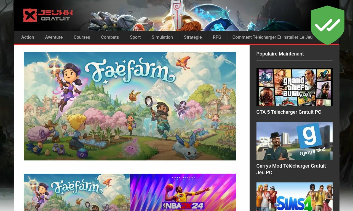Click the large Fae Farm featured banner
353x211 pixels.
coord(130,106)
